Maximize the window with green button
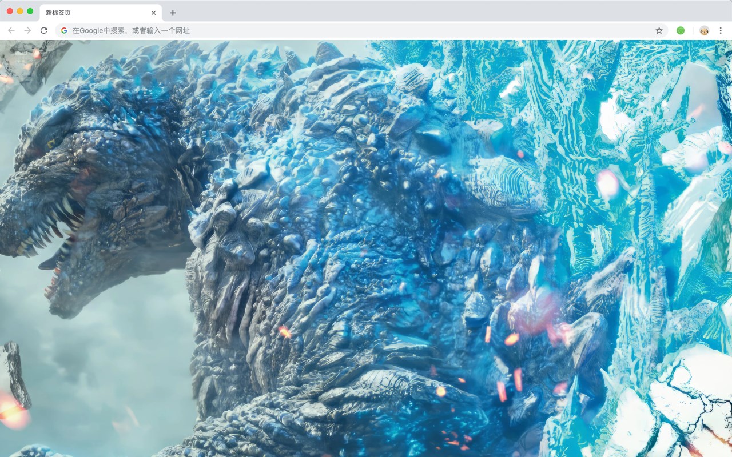Viewport: 732px width, 457px height. [x=30, y=11]
